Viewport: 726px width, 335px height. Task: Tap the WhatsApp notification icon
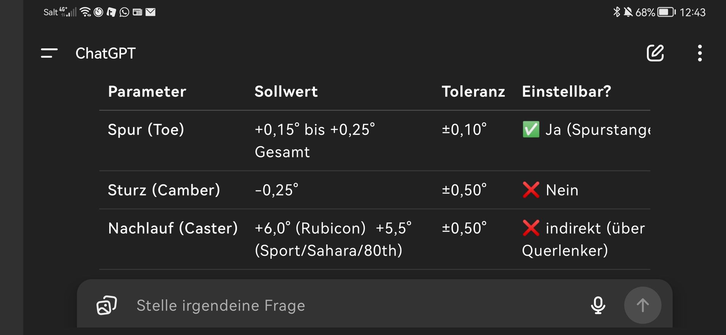[x=124, y=12]
